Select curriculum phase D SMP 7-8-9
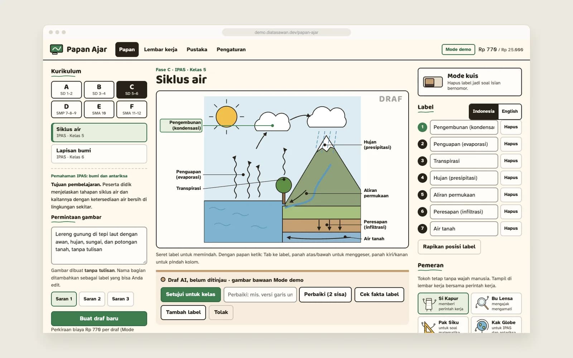Screen dimensions: 573x358 pos(66,109)
